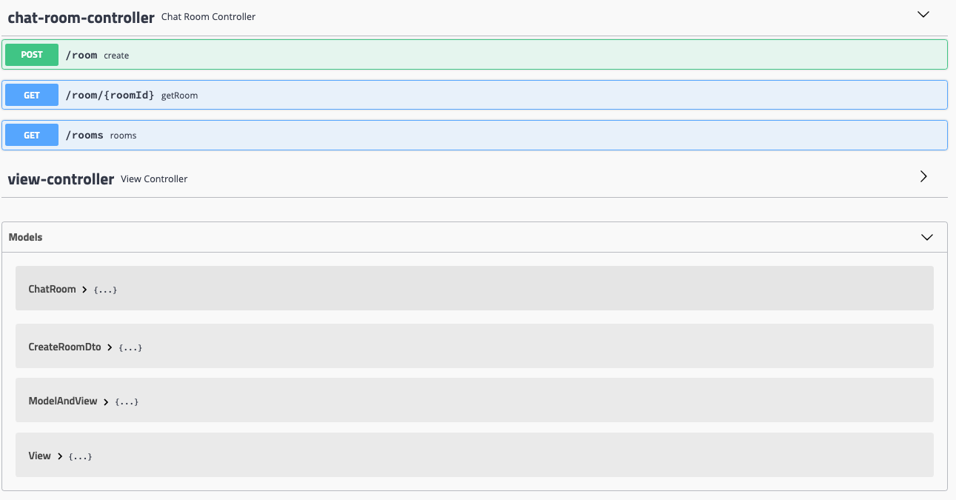Click the 'View Controller' description text
Screen dimensions: 956x500
pos(154,179)
